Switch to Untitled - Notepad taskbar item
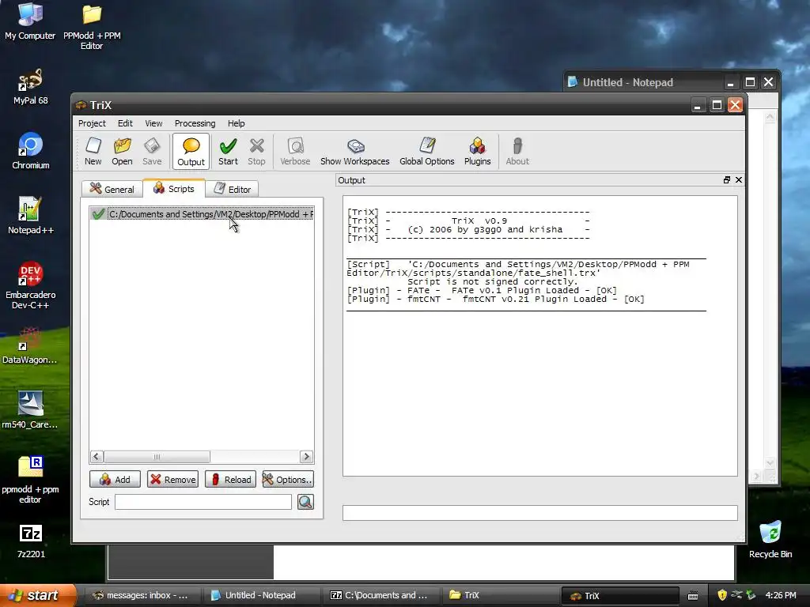 pyautogui.click(x=259, y=595)
